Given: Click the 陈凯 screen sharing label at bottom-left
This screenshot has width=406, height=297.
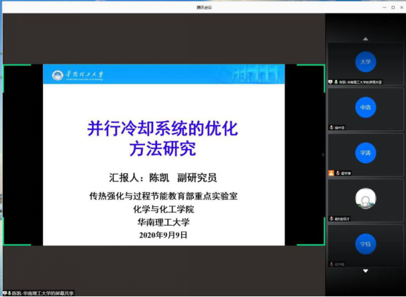Looking at the screenshot, I should [x=39, y=293].
